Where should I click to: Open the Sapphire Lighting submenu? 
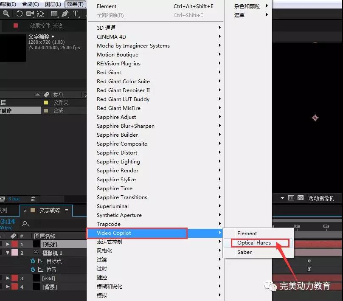[x=155, y=162]
